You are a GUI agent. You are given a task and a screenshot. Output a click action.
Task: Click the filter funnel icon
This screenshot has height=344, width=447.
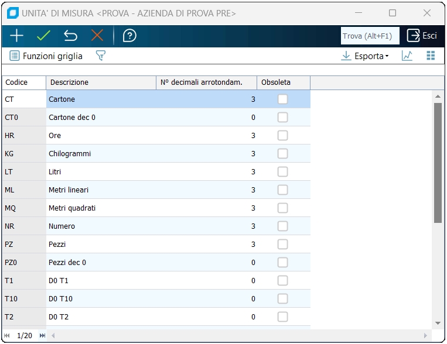pyautogui.click(x=101, y=56)
